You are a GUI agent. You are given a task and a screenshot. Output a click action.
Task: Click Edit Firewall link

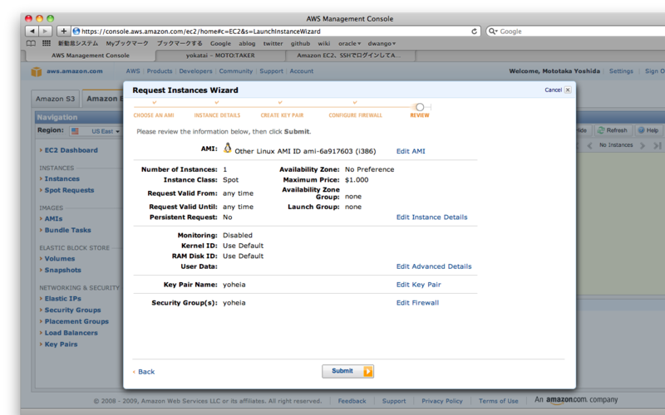coord(418,303)
